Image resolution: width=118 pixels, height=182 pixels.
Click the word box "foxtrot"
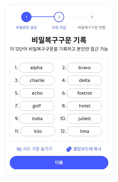click(x=84, y=93)
